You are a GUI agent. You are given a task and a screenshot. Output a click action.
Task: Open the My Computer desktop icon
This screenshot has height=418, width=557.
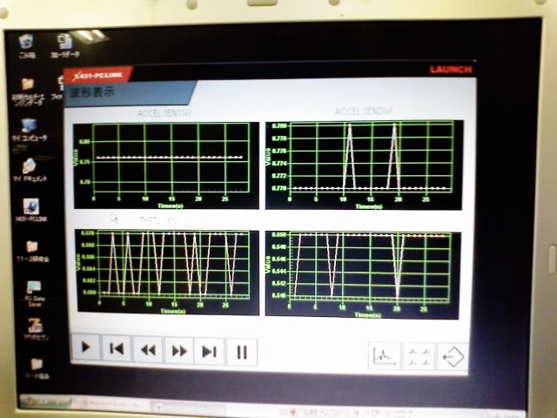click(x=29, y=128)
